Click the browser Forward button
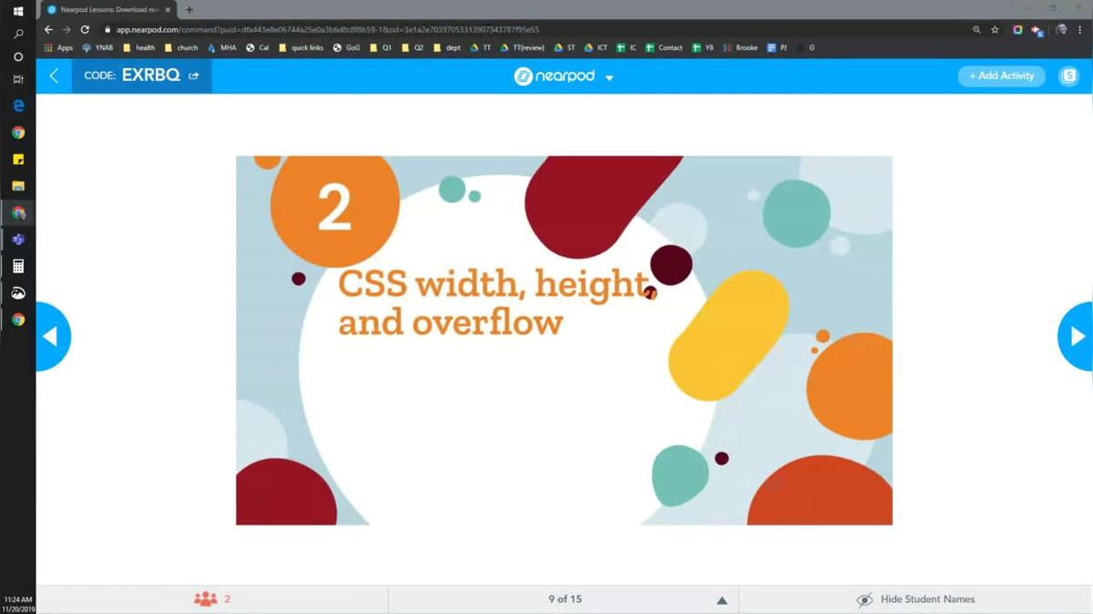The image size is (1093, 614). tap(66, 29)
